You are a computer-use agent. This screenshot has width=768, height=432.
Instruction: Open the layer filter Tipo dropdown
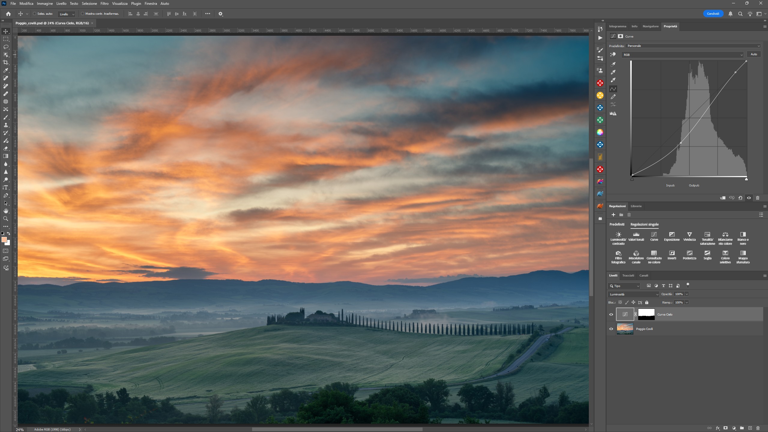click(624, 286)
